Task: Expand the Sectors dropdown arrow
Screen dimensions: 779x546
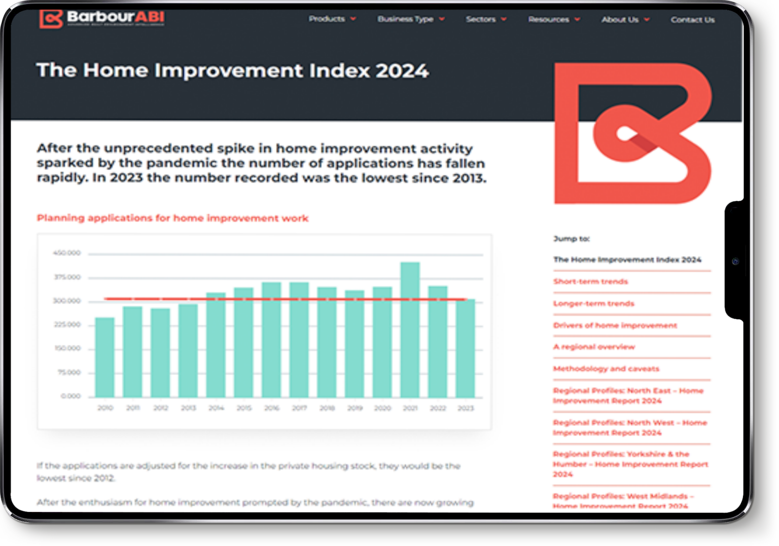Action: coord(504,19)
